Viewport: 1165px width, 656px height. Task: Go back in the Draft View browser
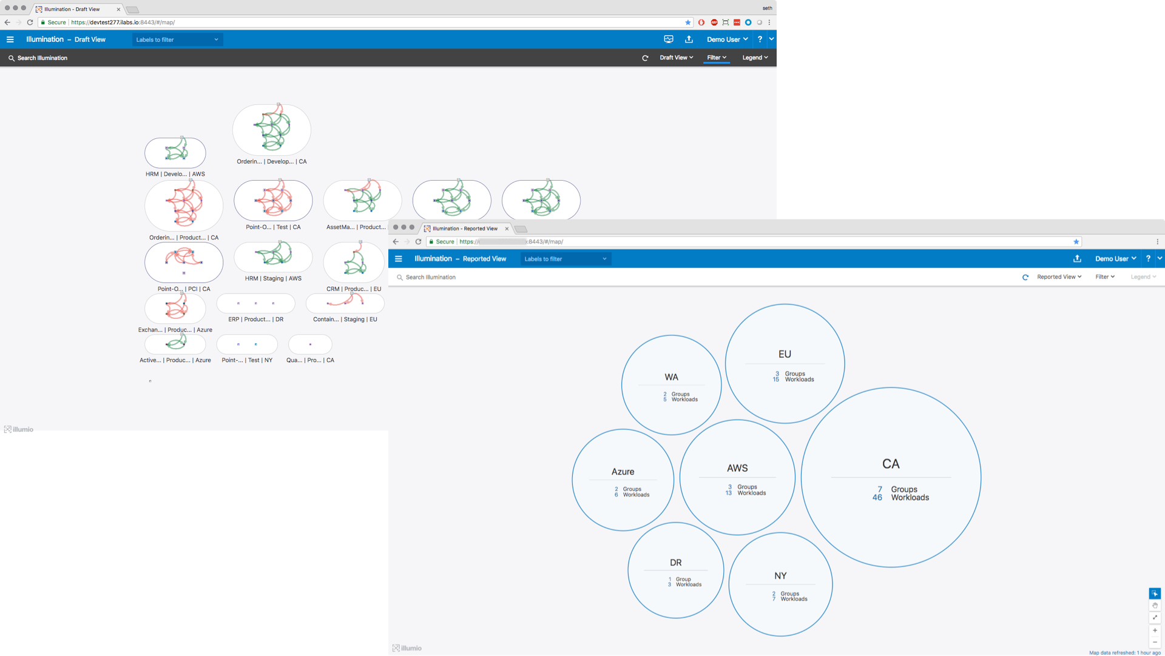point(7,22)
